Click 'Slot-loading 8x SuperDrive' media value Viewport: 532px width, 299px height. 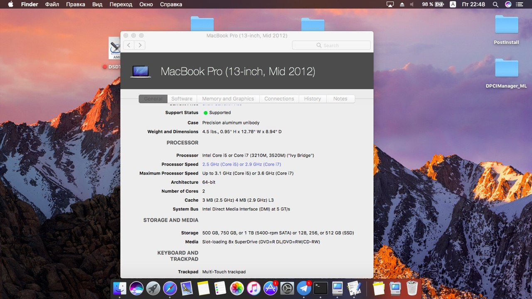[261, 242]
